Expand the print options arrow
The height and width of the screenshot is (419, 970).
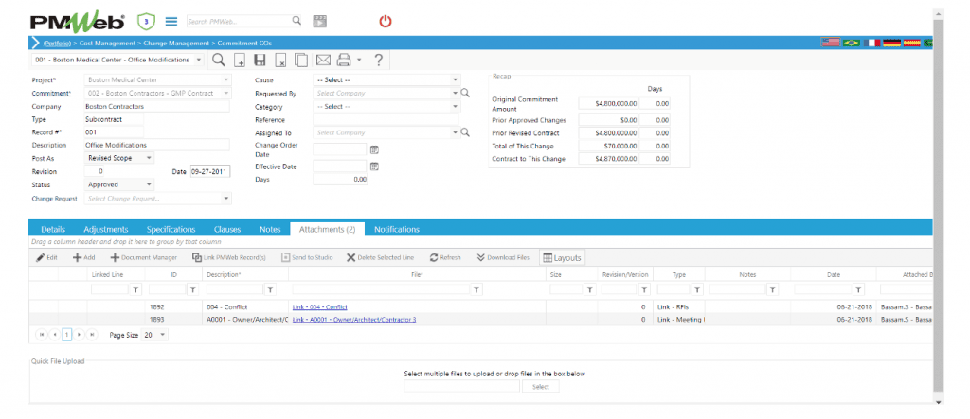(359, 60)
